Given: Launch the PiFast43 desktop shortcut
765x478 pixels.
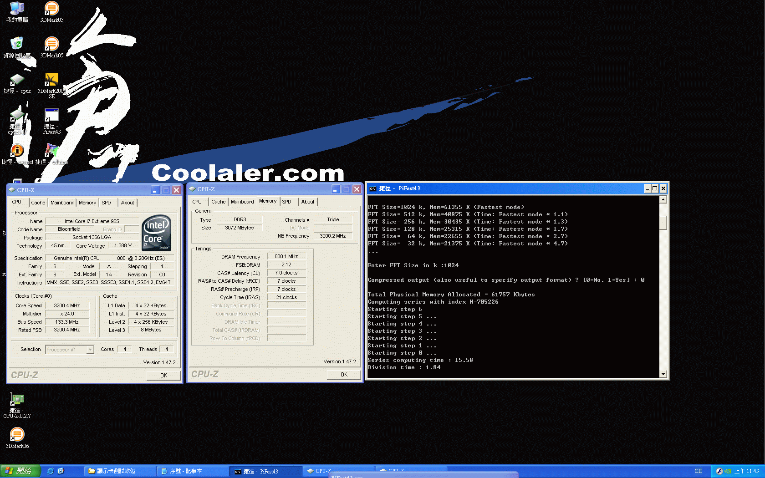Looking at the screenshot, I should point(52,122).
